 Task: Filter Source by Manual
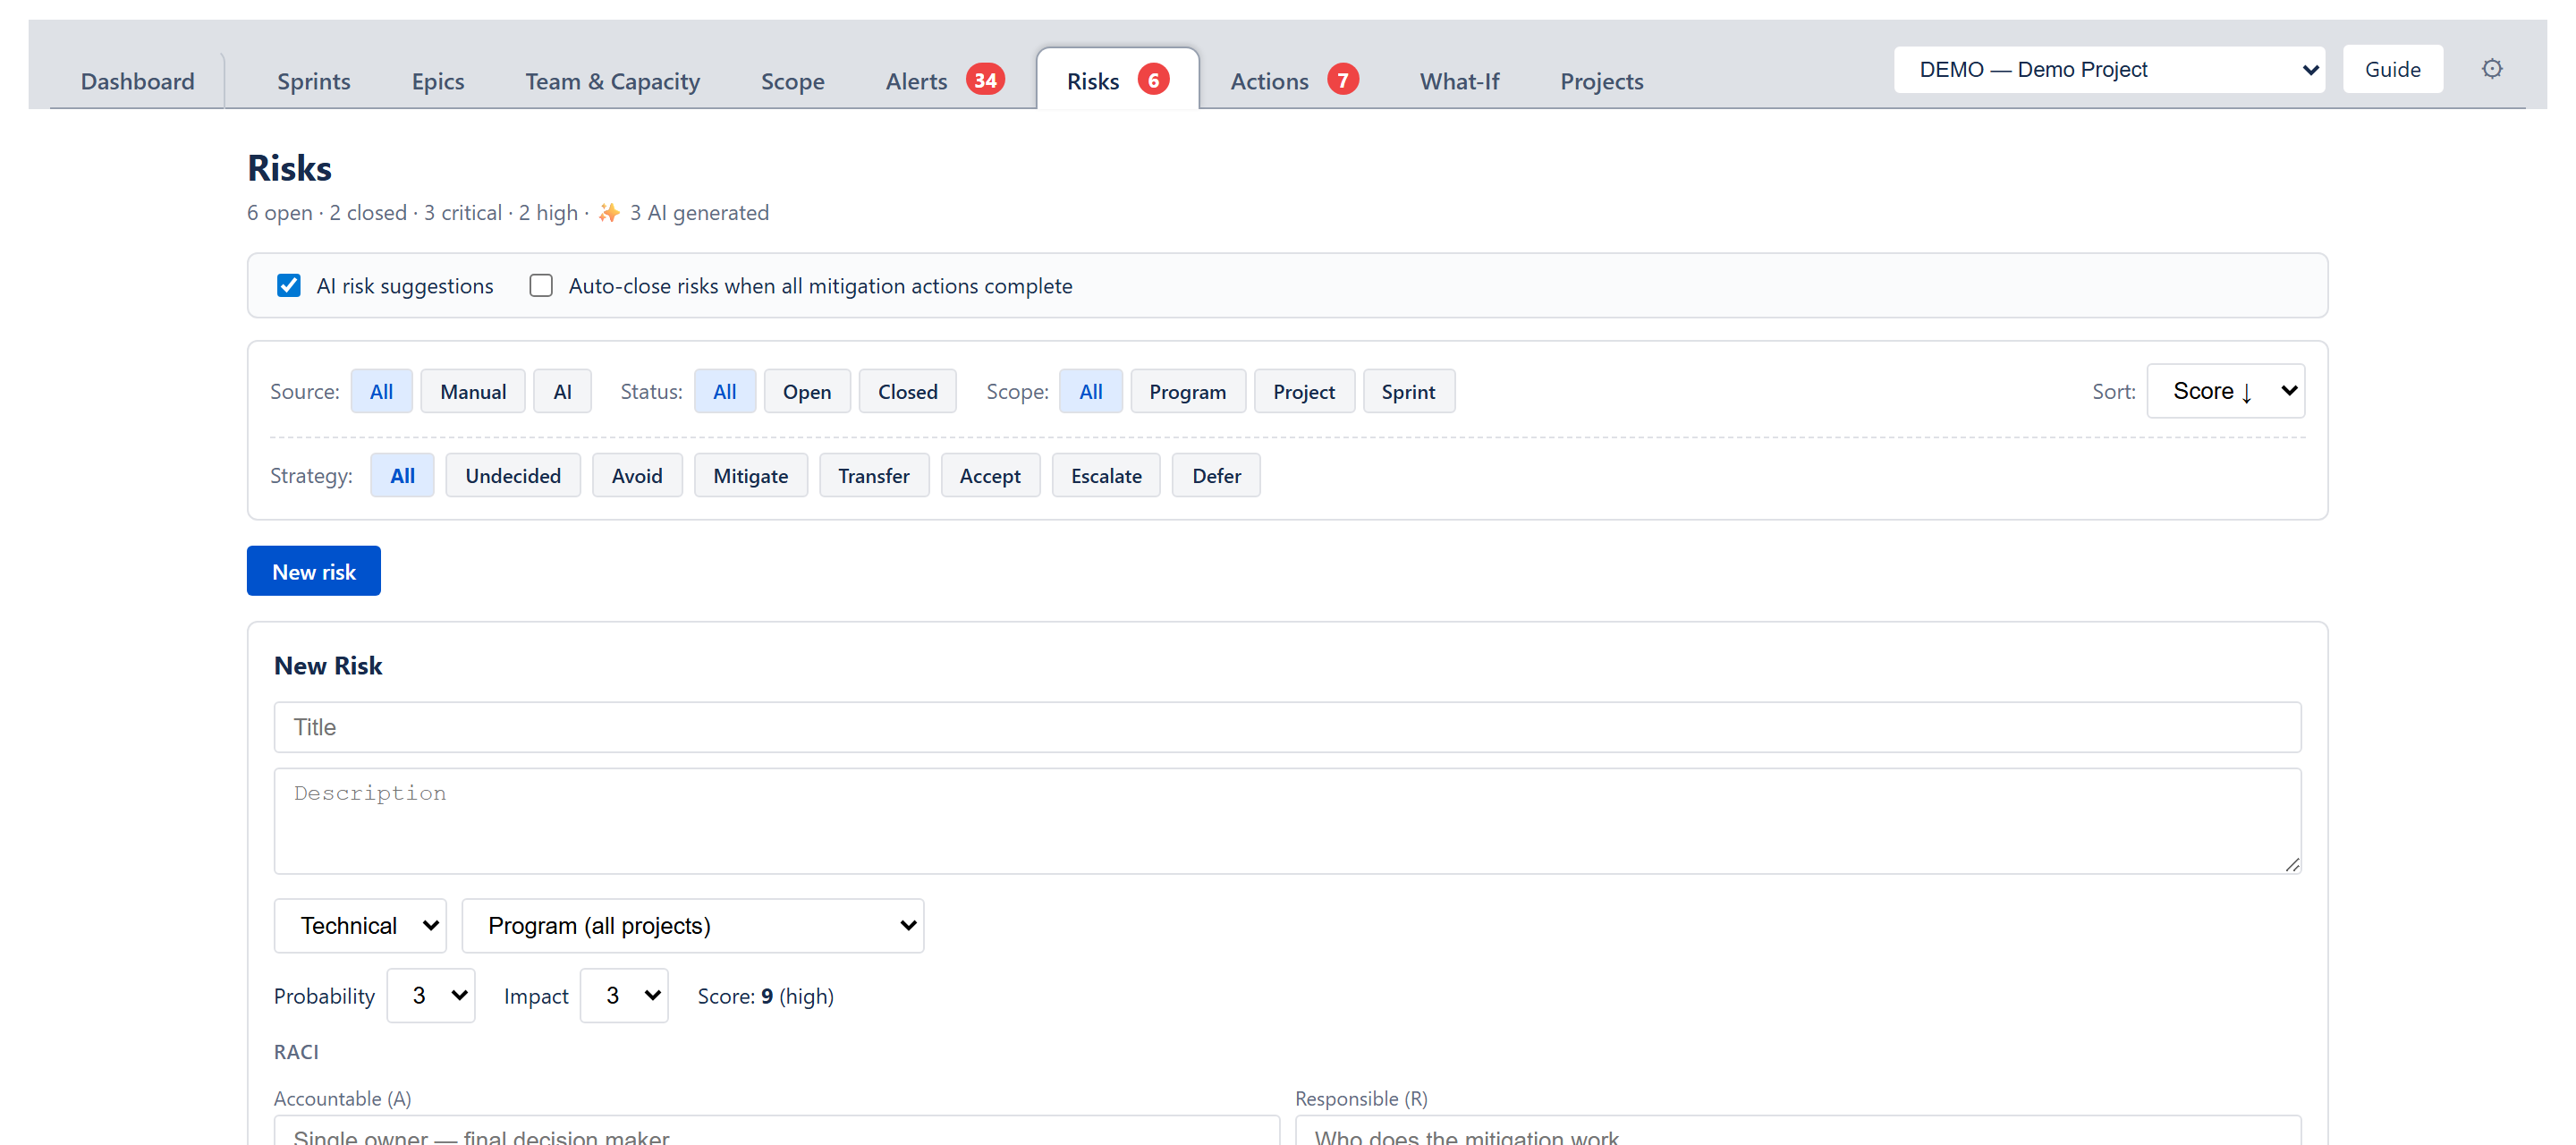tap(473, 392)
